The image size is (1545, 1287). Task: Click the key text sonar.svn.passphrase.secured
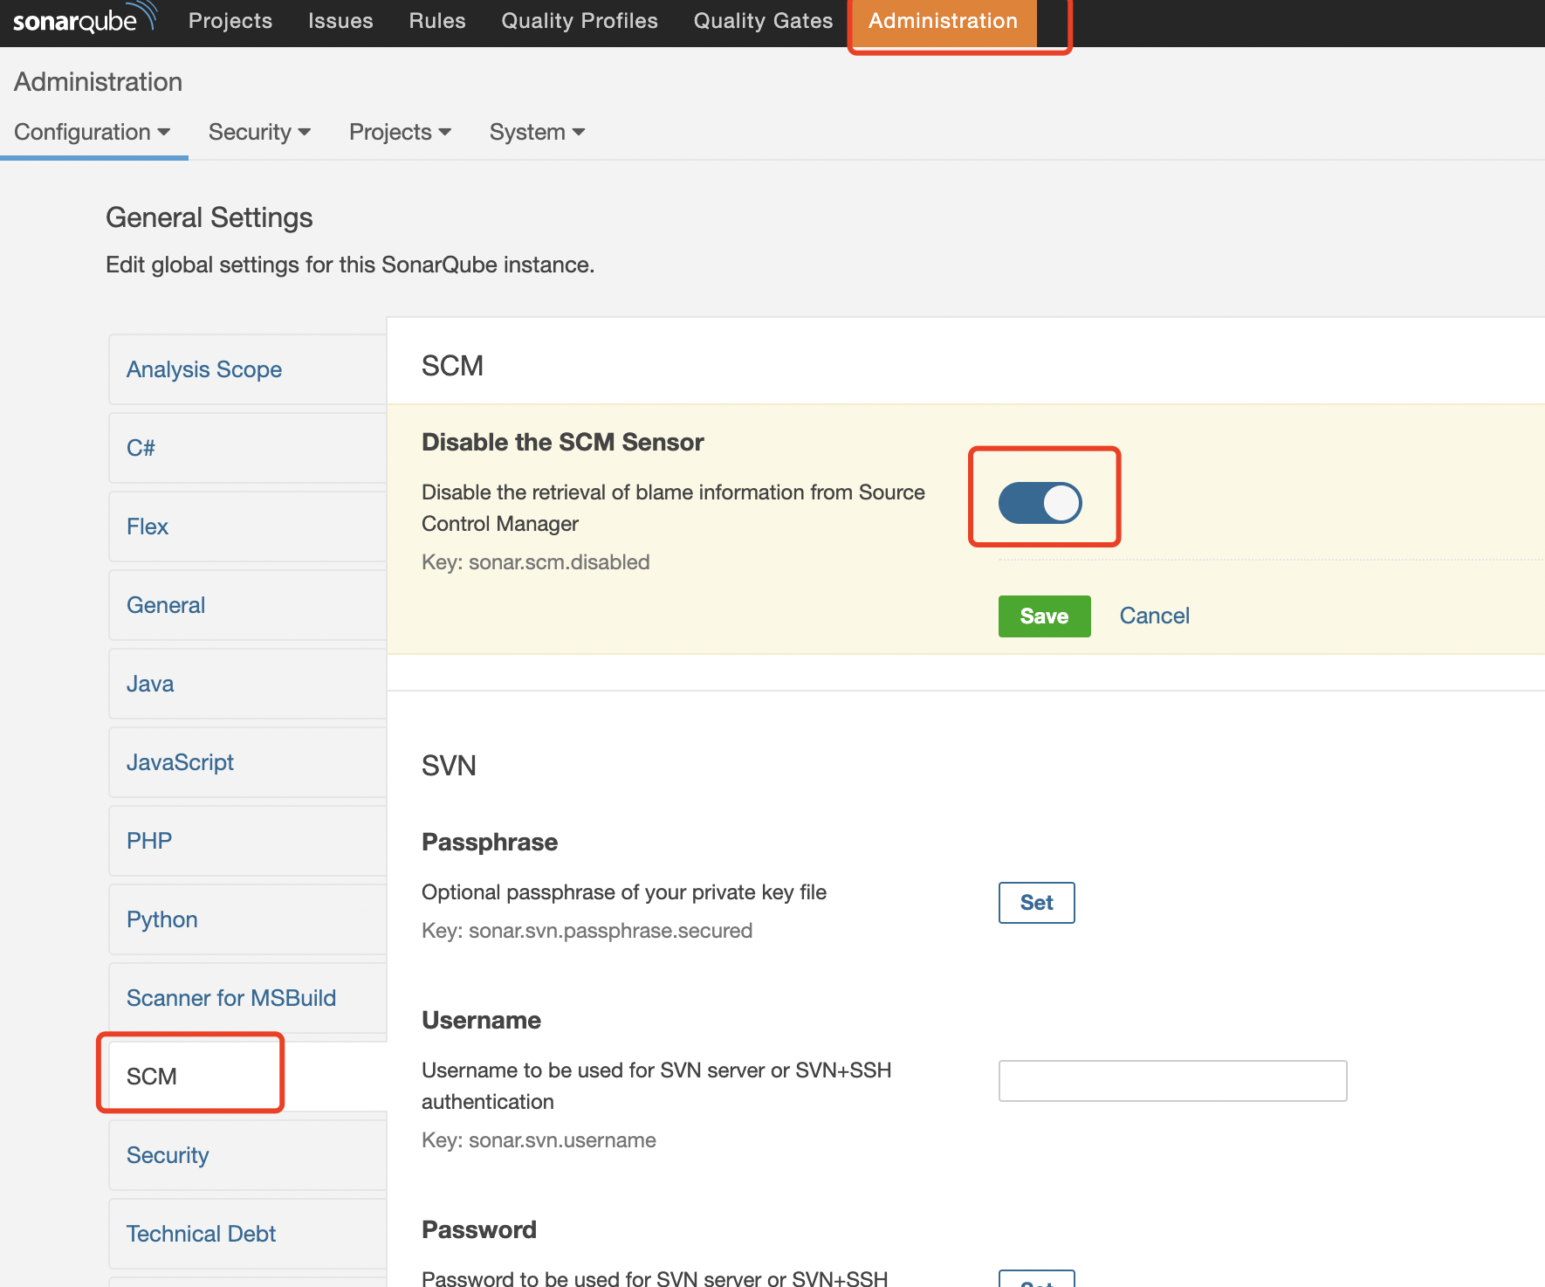click(610, 931)
